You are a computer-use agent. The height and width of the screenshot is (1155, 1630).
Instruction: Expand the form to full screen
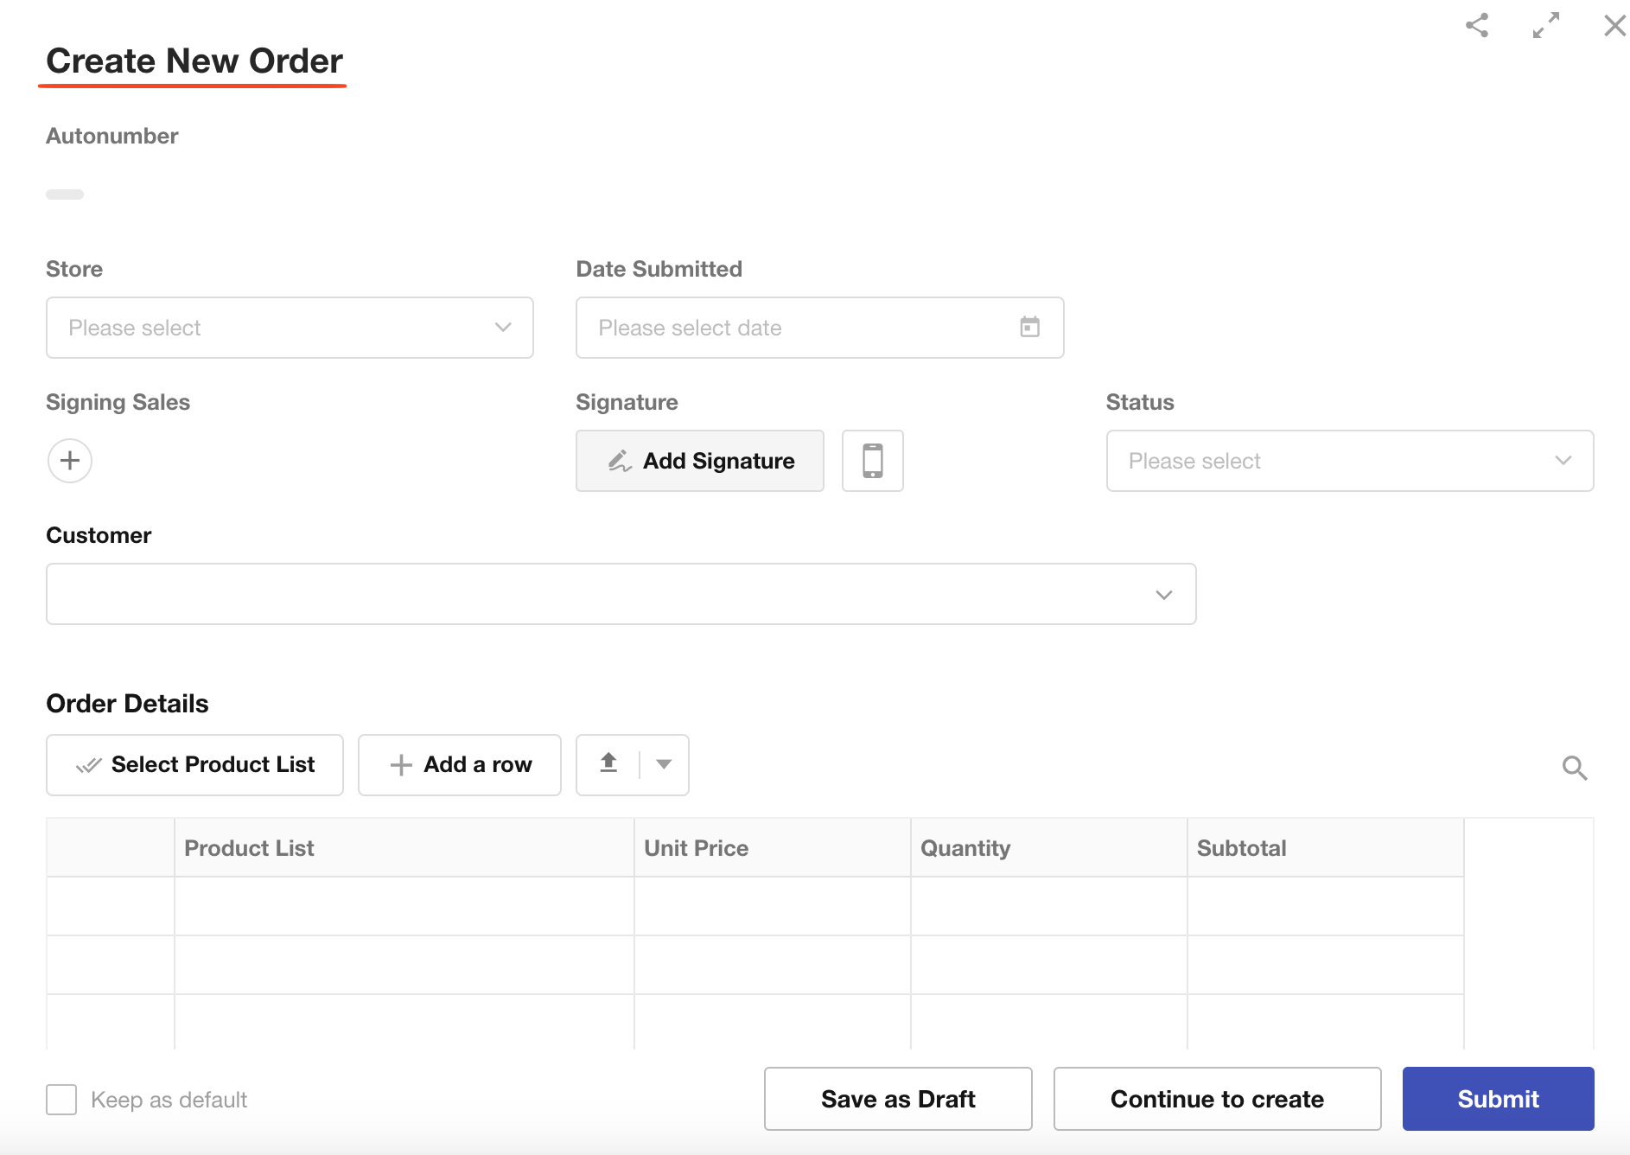1546,25
